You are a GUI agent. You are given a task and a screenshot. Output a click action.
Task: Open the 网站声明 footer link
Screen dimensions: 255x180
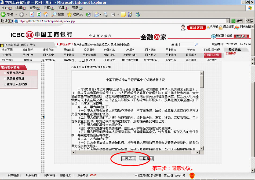(50, 175)
